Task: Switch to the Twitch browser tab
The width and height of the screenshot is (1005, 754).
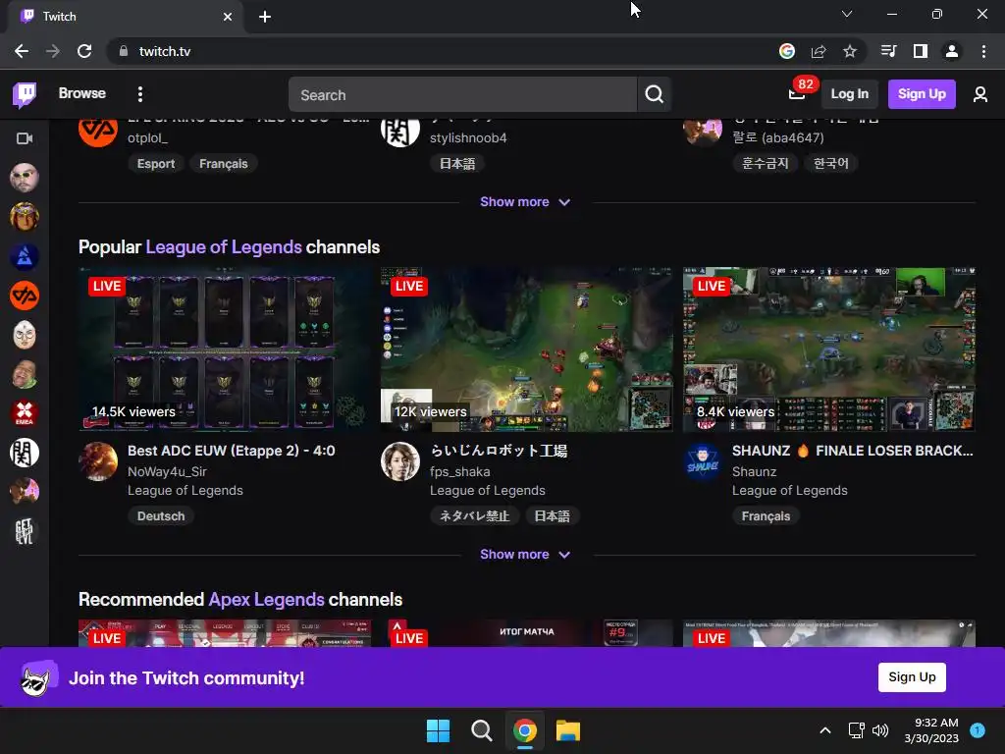Action: 125,17
